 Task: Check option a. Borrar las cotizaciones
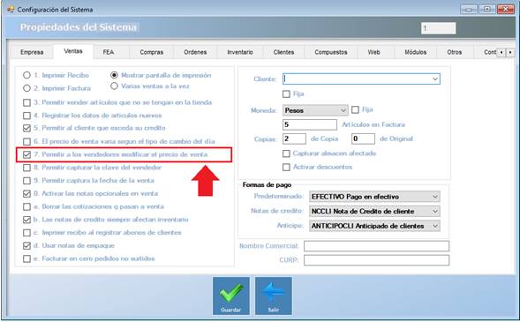[x=26, y=206]
